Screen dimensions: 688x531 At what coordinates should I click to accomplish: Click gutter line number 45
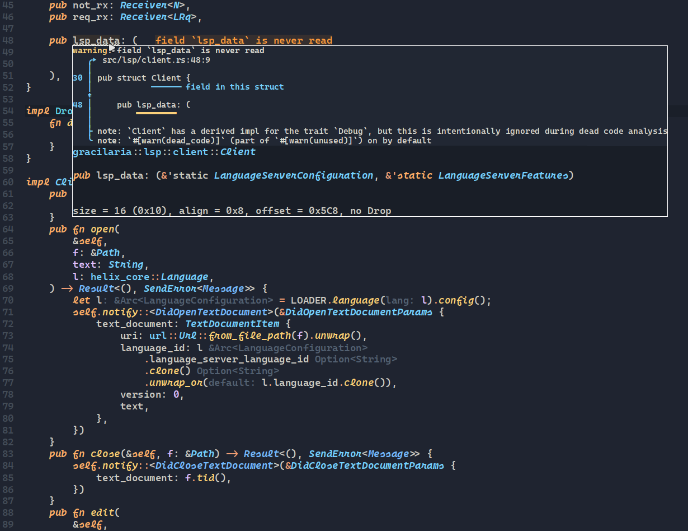click(x=8, y=5)
